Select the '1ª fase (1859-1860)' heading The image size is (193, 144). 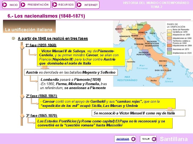point(41,45)
